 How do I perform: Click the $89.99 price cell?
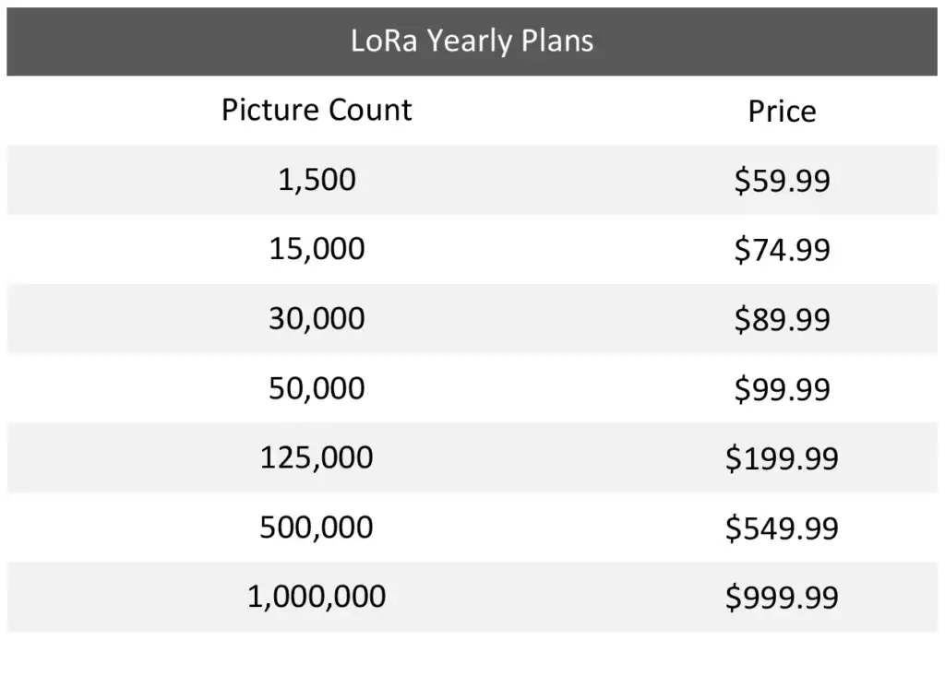point(782,319)
